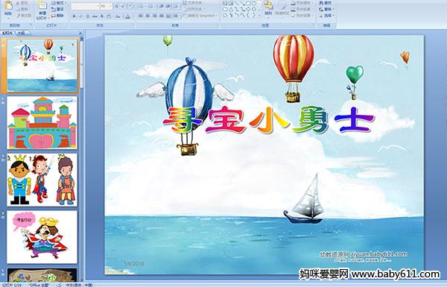Click the Convert to SmartArt button

(199, 16)
